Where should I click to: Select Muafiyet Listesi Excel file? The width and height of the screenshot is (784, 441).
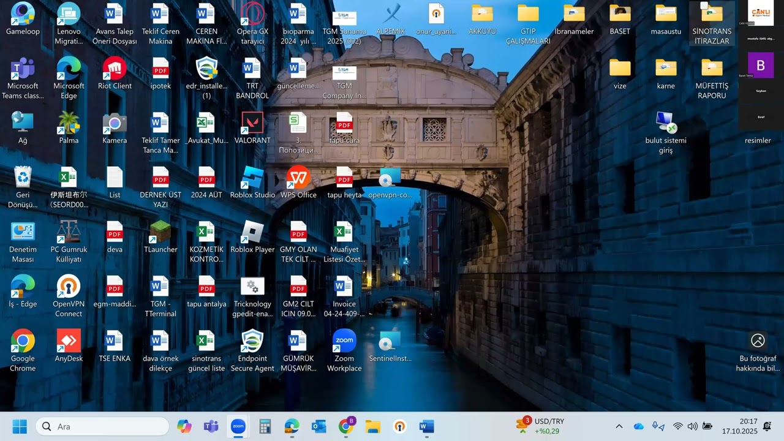(344, 243)
